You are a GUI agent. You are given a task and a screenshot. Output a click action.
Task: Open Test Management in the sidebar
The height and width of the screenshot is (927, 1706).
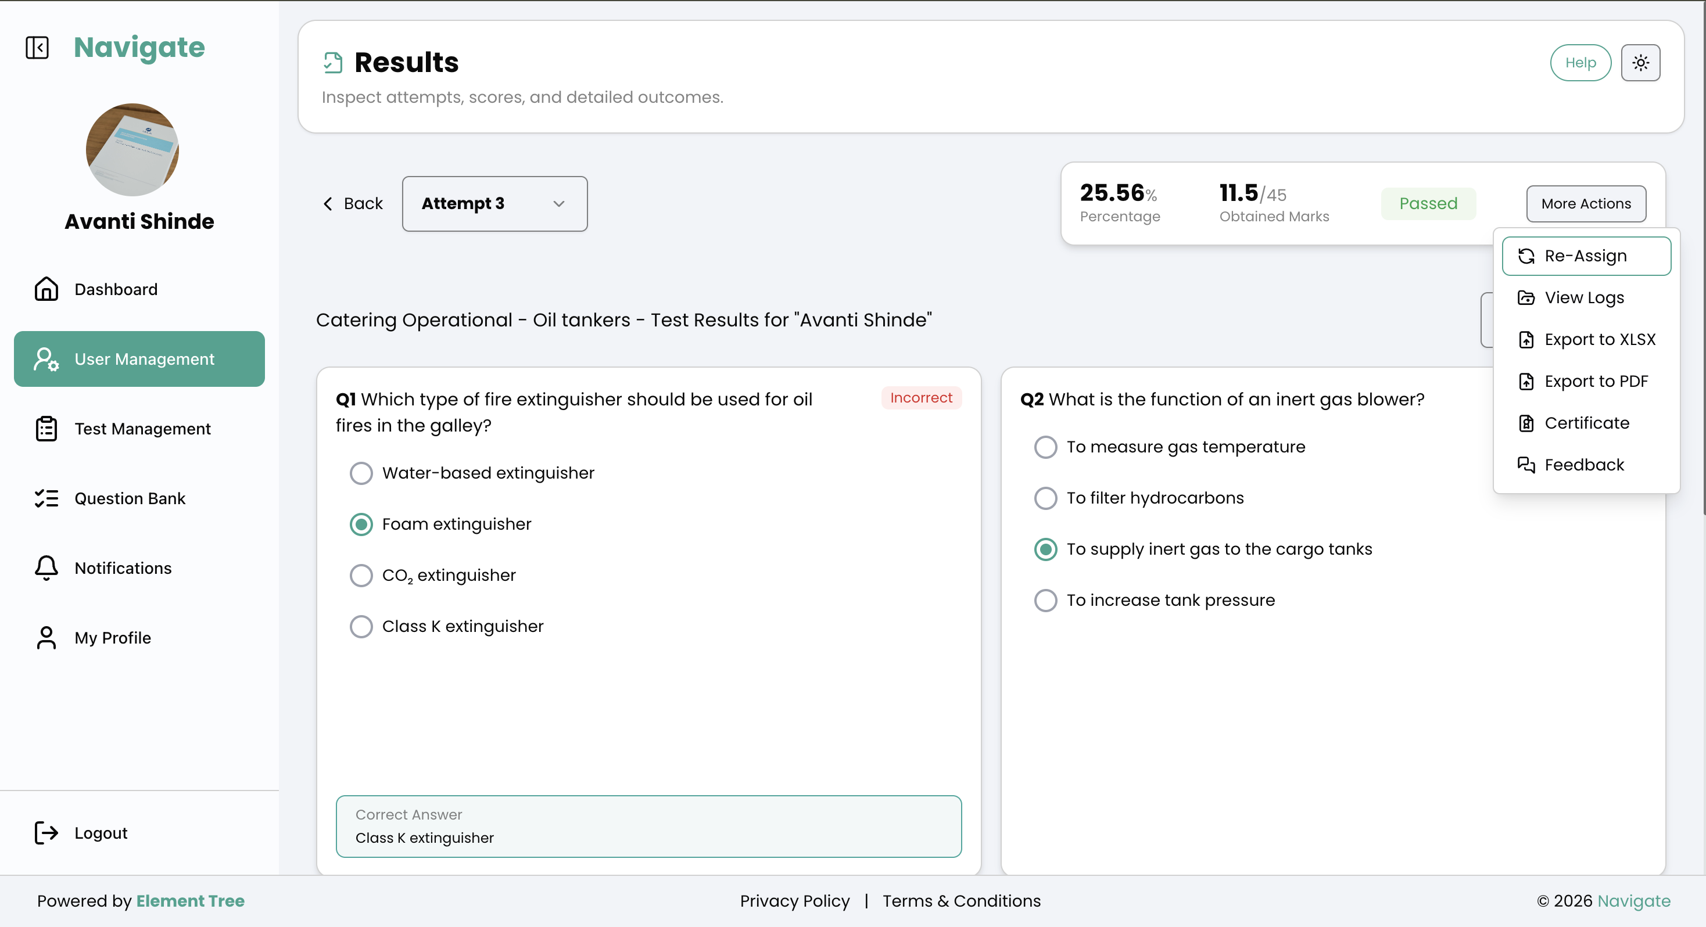(139, 429)
